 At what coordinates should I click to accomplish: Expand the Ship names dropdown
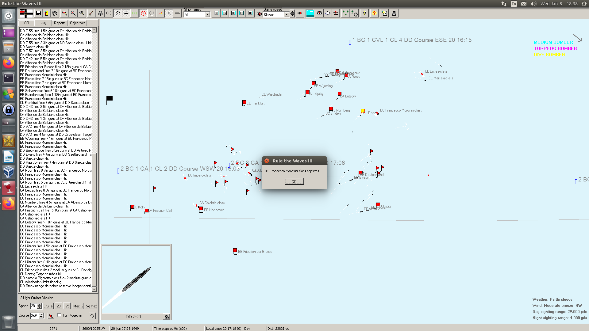pos(207,14)
